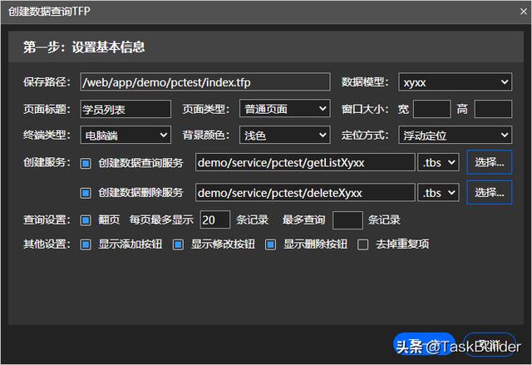Click 选择... button for delete service
532x365 pixels.
(489, 192)
